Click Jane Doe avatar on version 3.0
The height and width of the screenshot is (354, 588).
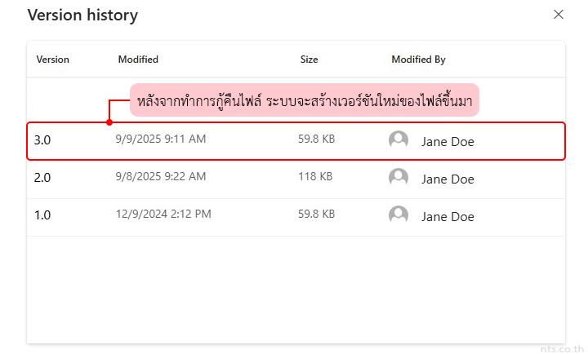pyautogui.click(x=399, y=140)
